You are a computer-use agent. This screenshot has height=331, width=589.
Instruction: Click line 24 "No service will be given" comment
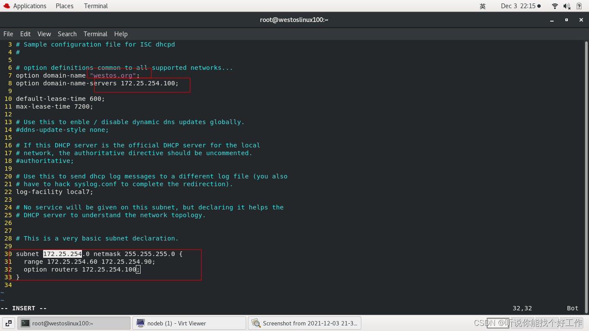click(x=150, y=207)
